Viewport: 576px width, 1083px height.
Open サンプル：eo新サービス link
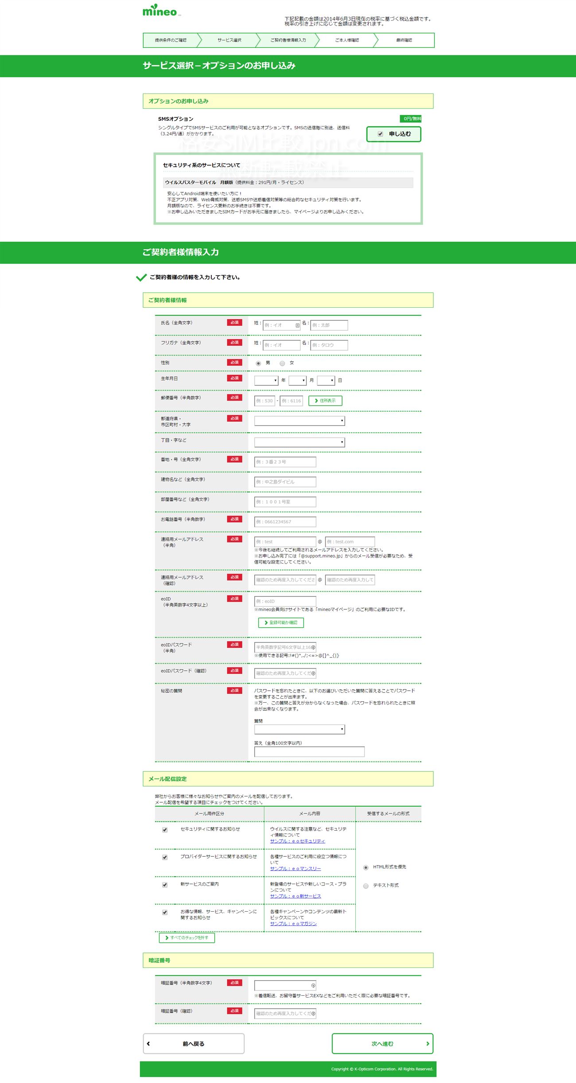(x=296, y=896)
